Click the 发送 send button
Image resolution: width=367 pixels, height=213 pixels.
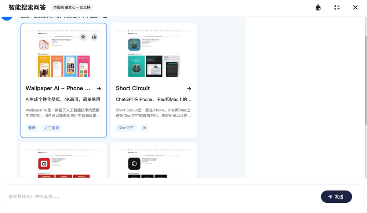pyautogui.click(x=336, y=197)
